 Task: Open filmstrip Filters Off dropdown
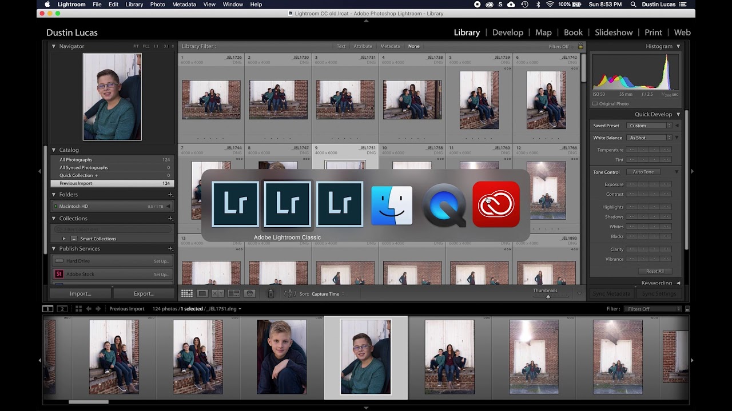pos(653,309)
